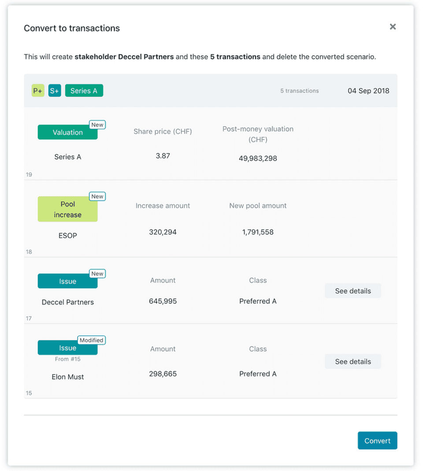Click the Pool increase label
423x471 pixels.
[67, 209]
